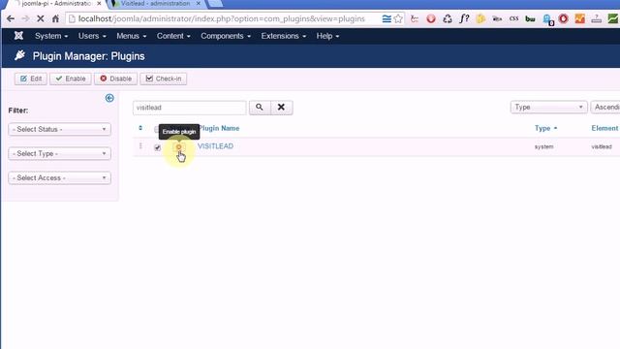Click the visitlead search input field
620x349 pixels.
(x=190, y=108)
